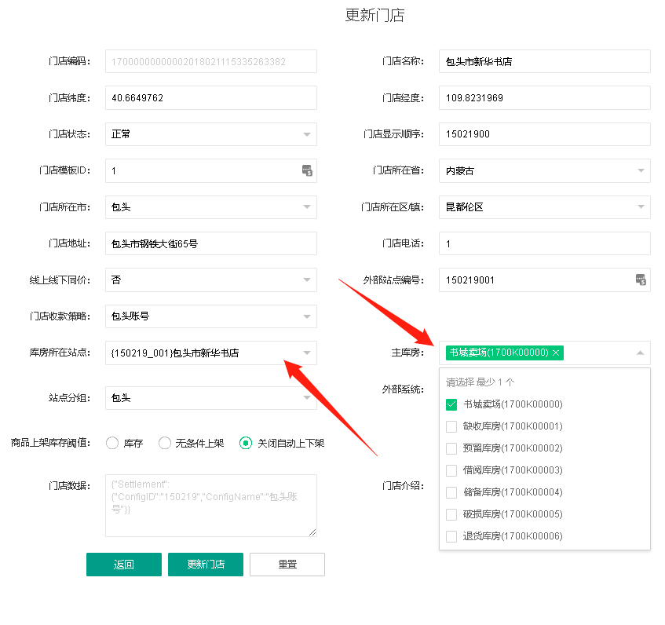The image size is (665, 625).
Task: Uncheck the 书城卖场(1700K00000) checkbox
Action: (x=451, y=404)
